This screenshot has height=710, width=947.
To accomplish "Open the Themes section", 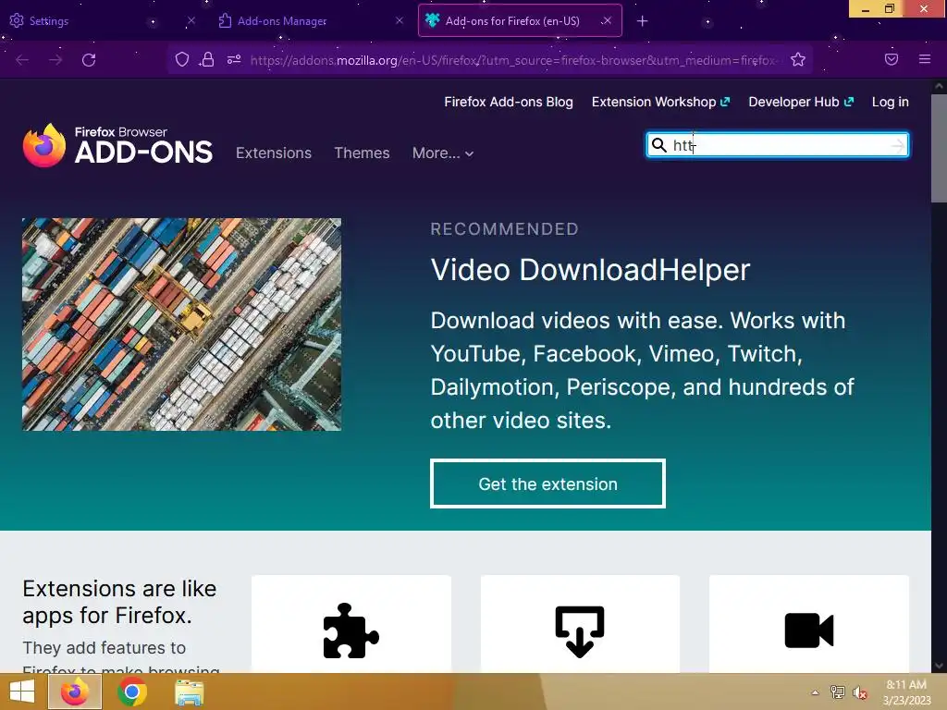I will pos(362,153).
